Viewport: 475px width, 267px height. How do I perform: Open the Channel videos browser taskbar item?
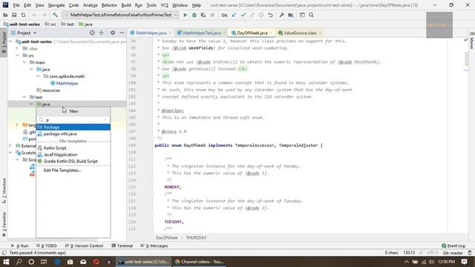199,262
